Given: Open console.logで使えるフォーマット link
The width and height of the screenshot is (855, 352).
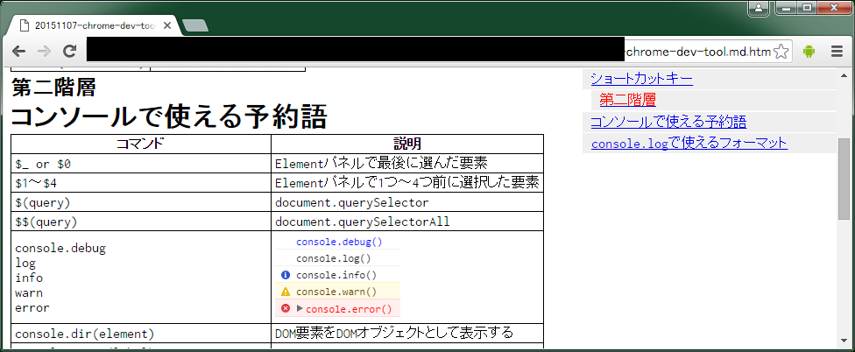Looking at the screenshot, I should pos(689,144).
